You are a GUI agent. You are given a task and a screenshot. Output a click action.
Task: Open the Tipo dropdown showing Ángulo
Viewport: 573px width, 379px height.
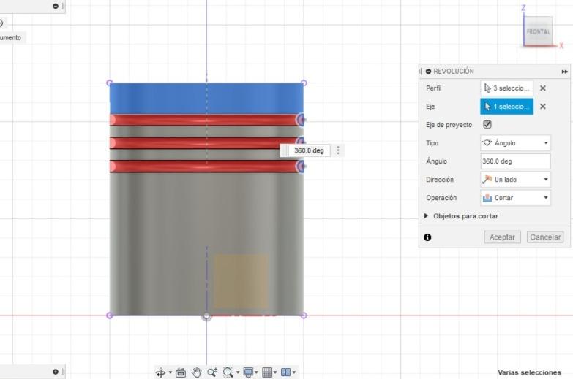[x=515, y=143]
